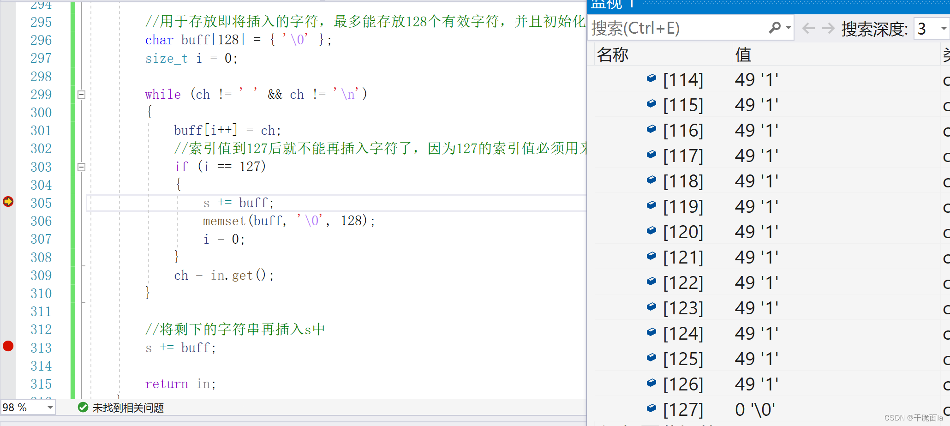Select the [120] watch row icon

(651, 230)
